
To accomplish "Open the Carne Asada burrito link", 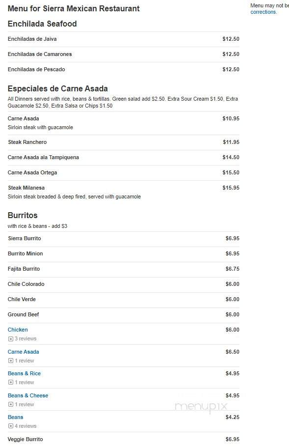I will tap(24, 352).
